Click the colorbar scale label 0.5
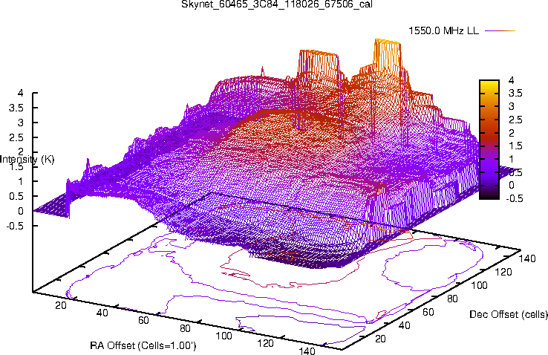This screenshot has width=548, height=355. coord(515,172)
